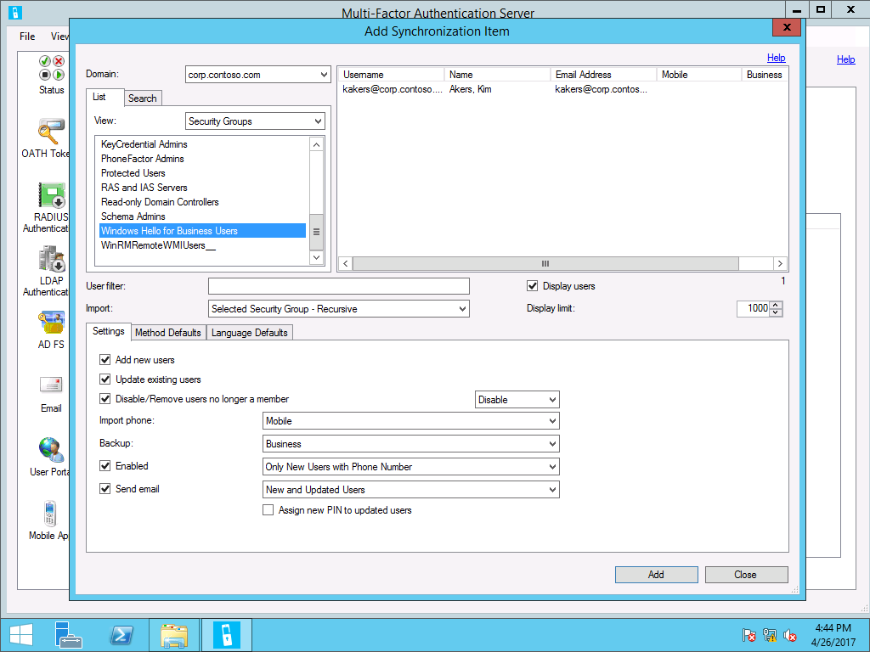This screenshot has width=870, height=652.
Task: Click the User filter text field
Action: (x=338, y=286)
